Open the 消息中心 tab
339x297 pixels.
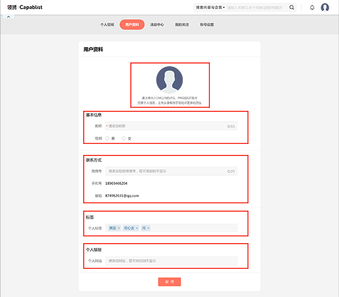pos(157,24)
